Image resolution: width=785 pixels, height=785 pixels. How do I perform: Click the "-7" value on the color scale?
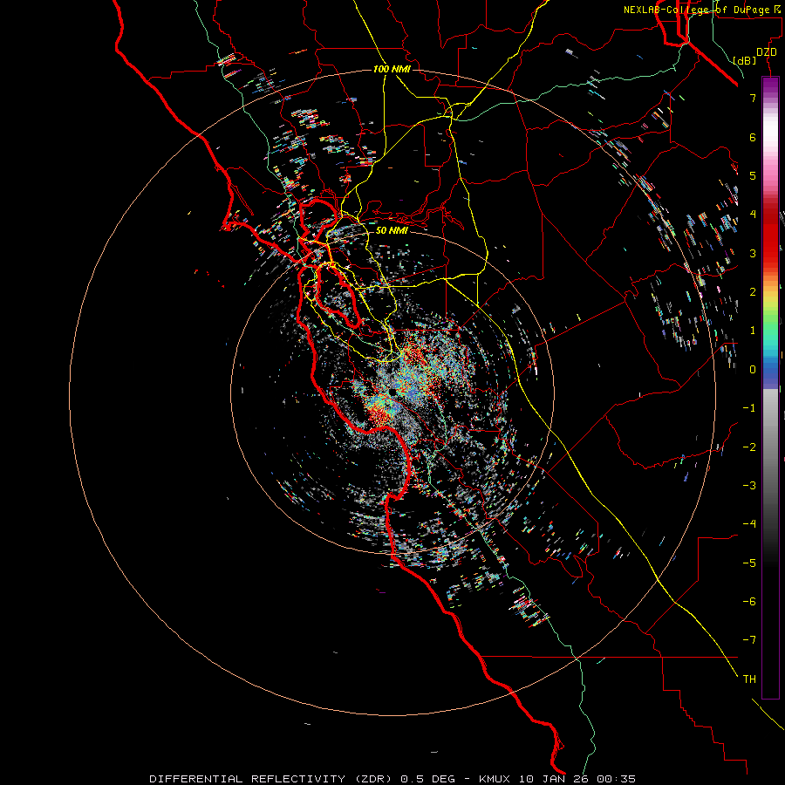(x=749, y=640)
